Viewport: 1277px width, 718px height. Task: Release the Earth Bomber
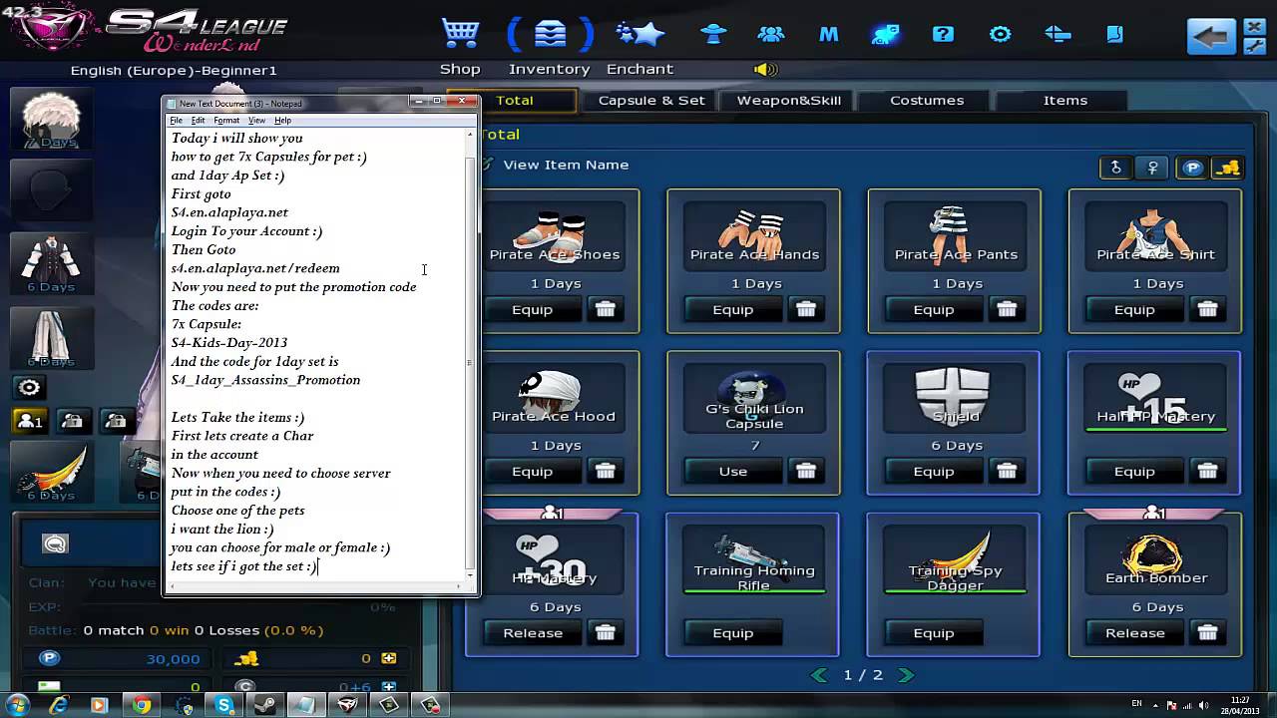pos(1134,632)
